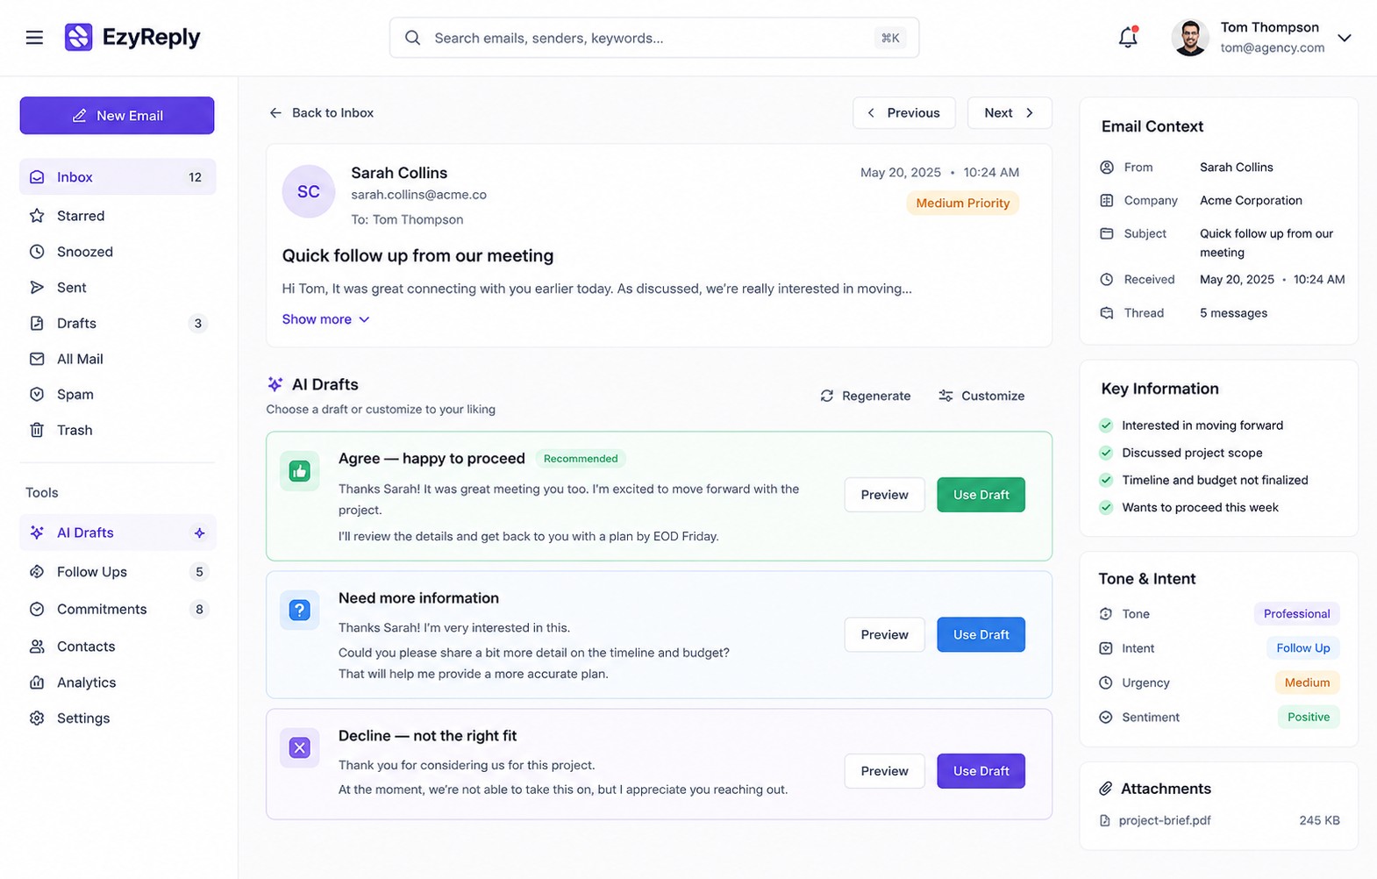The height and width of the screenshot is (879, 1377).
Task: Click the Medium urgency tag
Action: point(1307,682)
